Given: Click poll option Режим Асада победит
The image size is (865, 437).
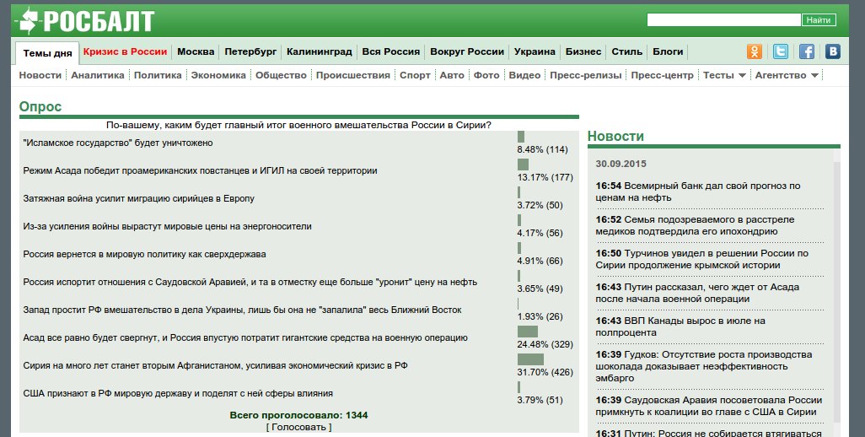Looking at the screenshot, I should [x=201, y=170].
